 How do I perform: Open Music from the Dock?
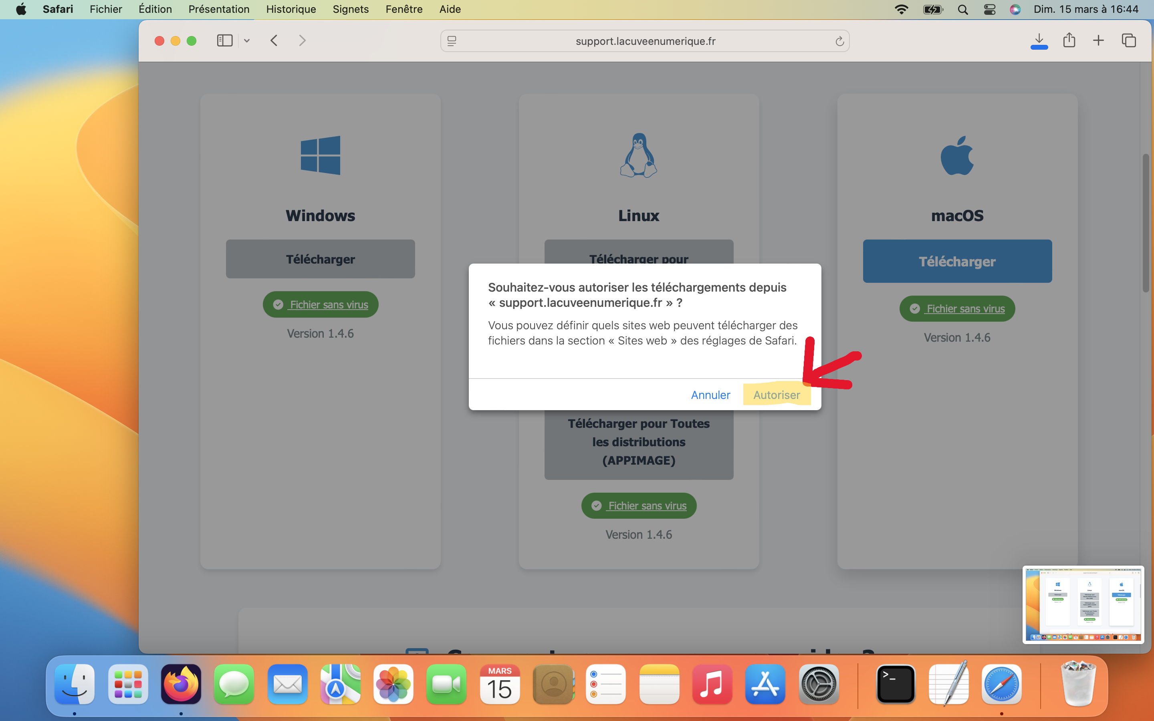pyautogui.click(x=712, y=684)
